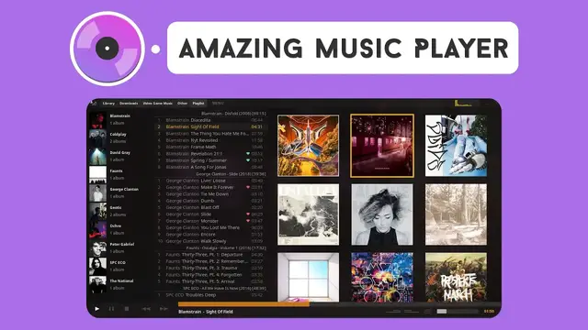Viewport: 588px width, 330px height.
Task: Adjust the volume slider bottom right
Action: (x=458, y=312)
